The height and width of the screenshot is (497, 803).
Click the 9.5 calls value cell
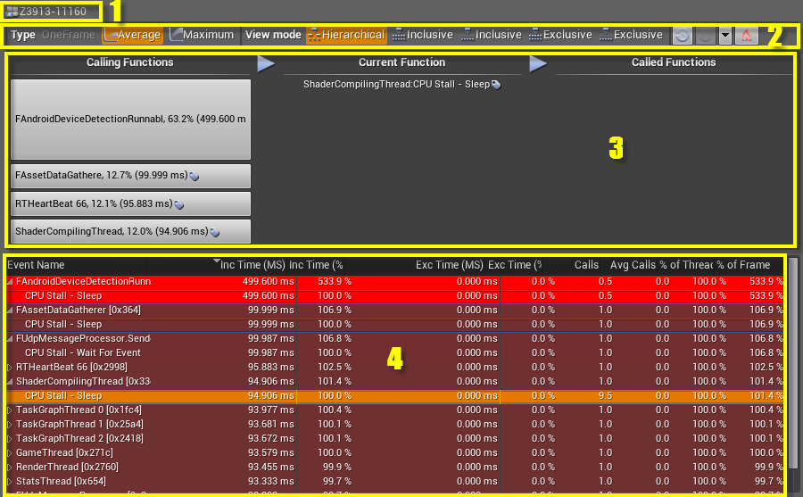(x=605, y=395)
